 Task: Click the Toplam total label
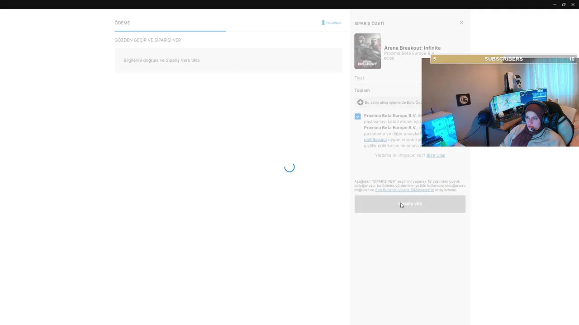click(x=362, y=90)
